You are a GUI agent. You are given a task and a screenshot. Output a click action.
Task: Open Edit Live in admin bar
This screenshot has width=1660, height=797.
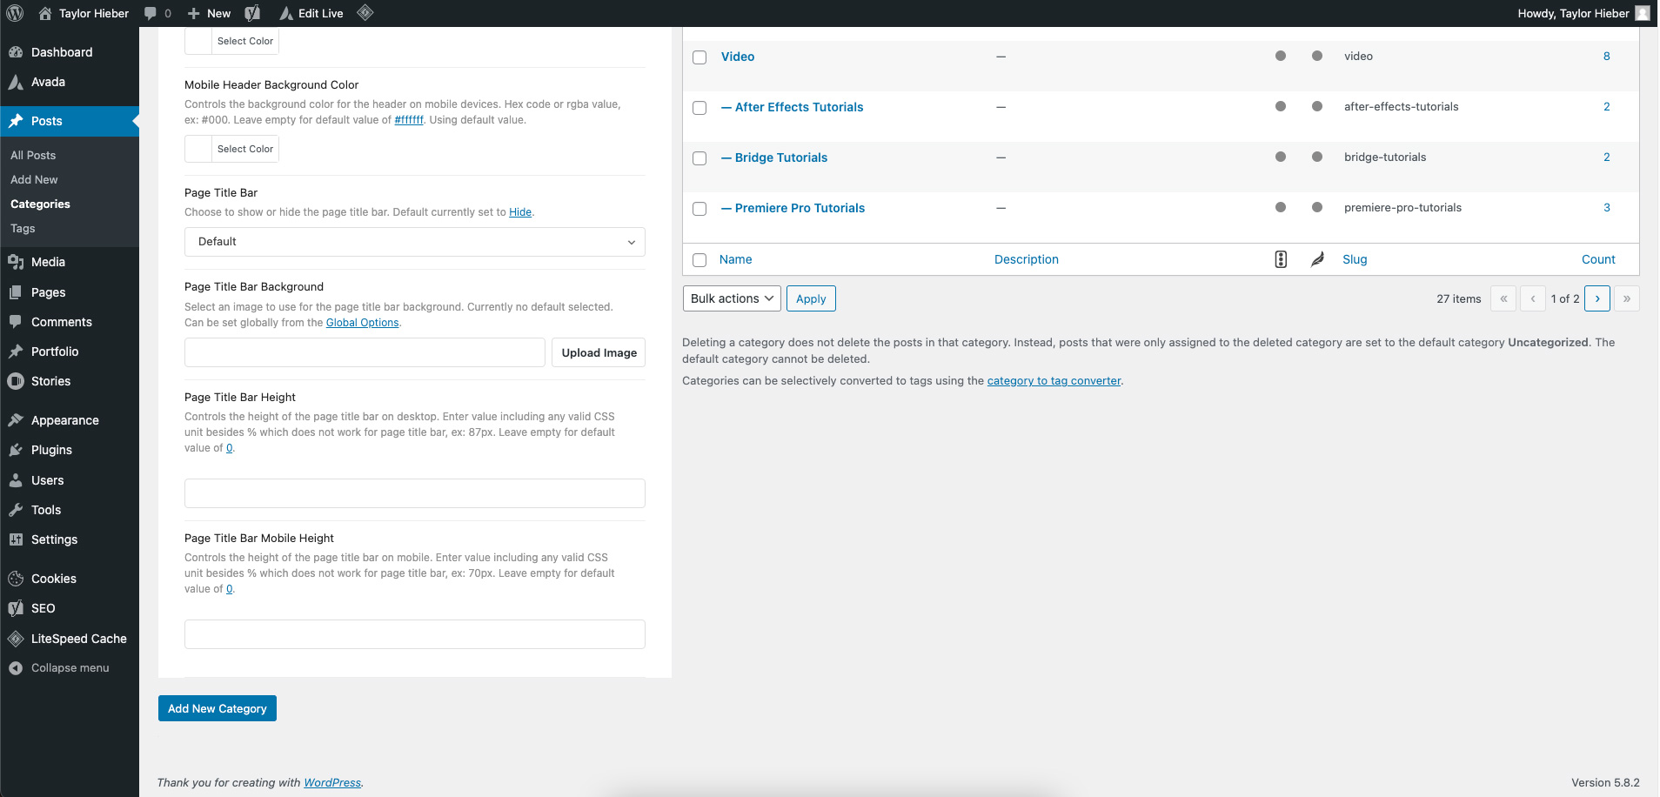coord(311,13)
